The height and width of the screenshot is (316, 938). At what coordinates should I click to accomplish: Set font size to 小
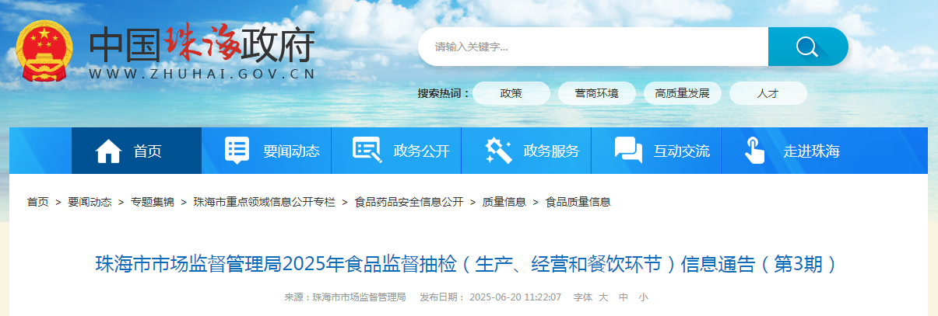[x=643, y=297]
